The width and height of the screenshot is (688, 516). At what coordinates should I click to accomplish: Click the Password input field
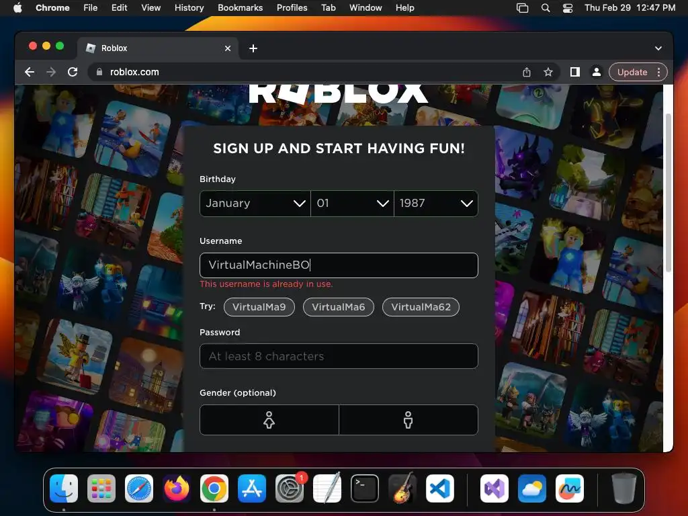(339, 356)
